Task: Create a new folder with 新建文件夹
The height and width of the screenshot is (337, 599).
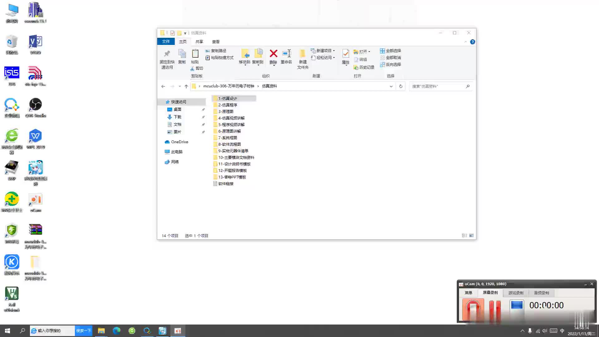Action: pos(303,59)
